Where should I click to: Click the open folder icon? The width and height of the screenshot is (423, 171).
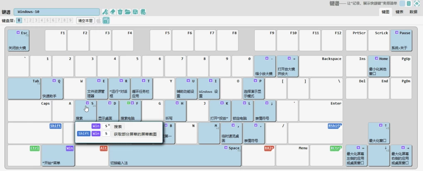(128, 12)
